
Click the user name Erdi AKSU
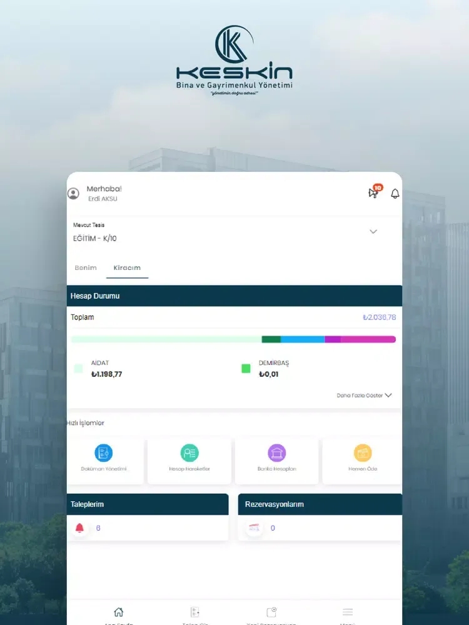click(x=103, y=199)
